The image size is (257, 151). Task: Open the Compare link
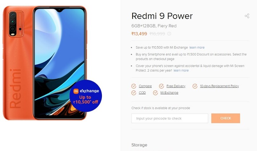pos(145,86)
